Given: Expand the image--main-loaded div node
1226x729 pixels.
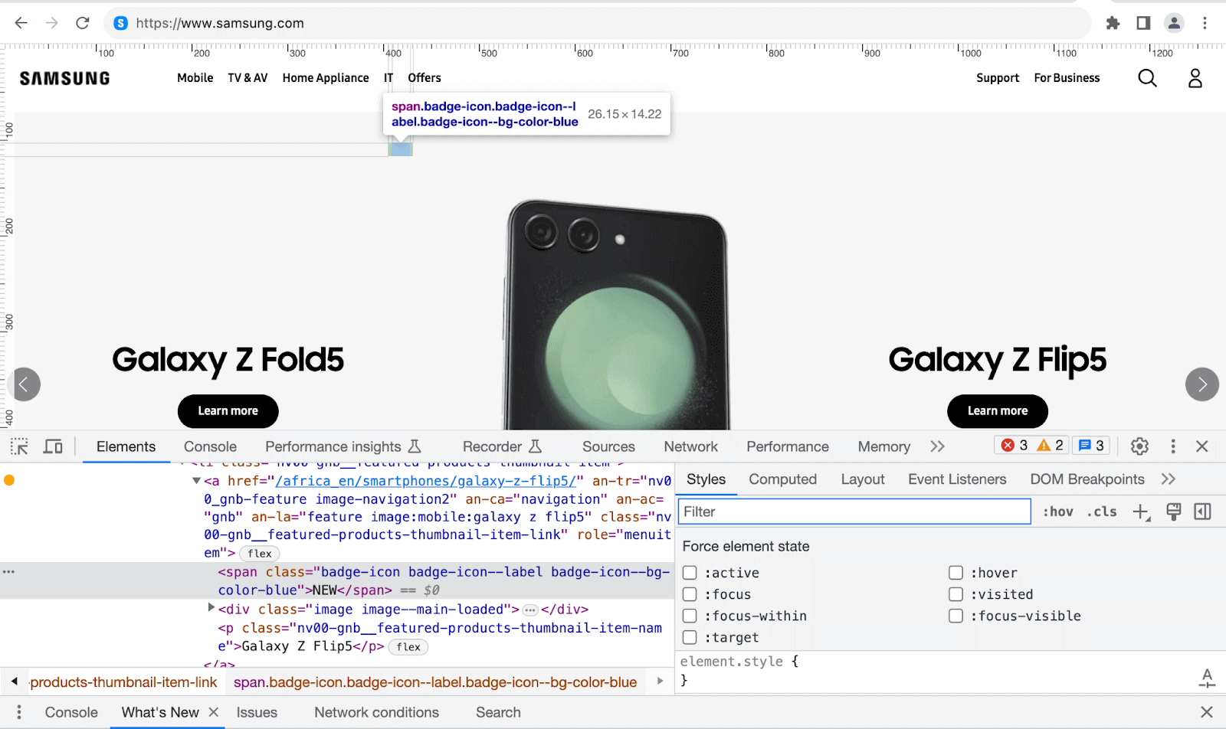Looking at the screenshot, I should pos(211,608).
